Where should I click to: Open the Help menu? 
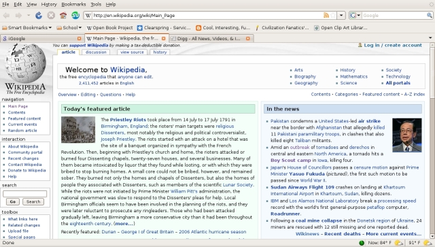[x=111, y=5]
